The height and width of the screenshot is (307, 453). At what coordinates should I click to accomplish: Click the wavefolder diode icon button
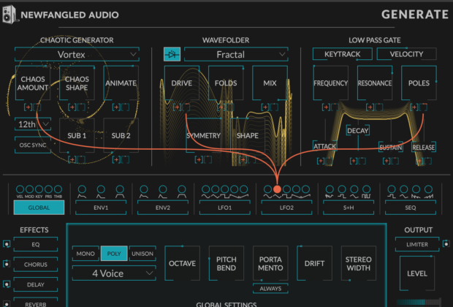[171, 54]
